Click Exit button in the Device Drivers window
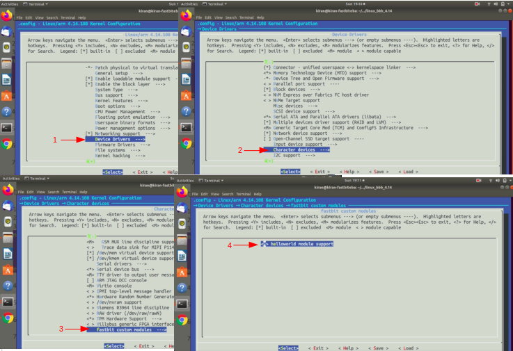The height and width of the screenshot is (351, 513). click(x=320, y=172)
